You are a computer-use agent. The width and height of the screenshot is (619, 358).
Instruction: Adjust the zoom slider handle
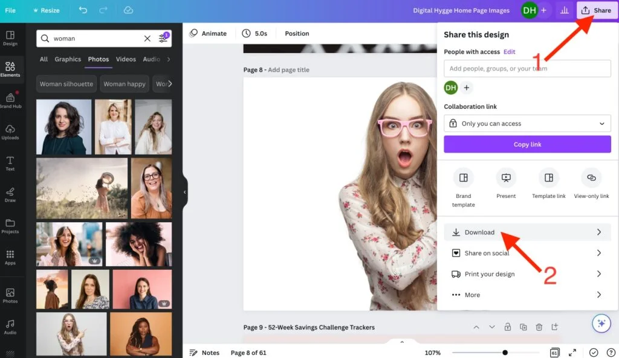tap(505, 353)
